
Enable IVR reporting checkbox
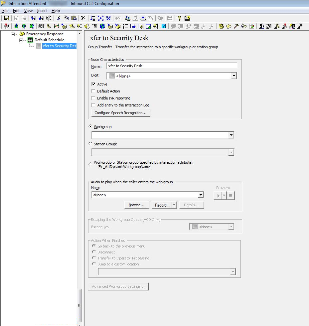pyautogui.click(x=93, y=98)
